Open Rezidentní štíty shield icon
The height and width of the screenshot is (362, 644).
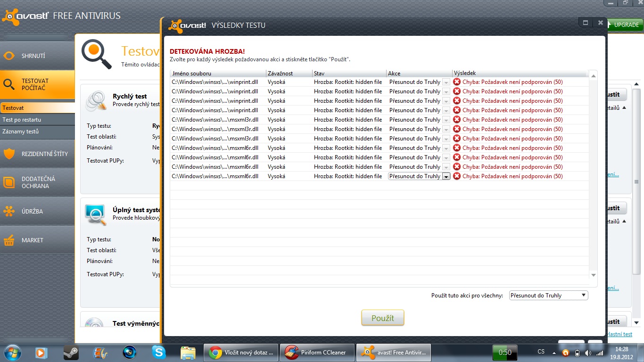(x=9, y=154)
